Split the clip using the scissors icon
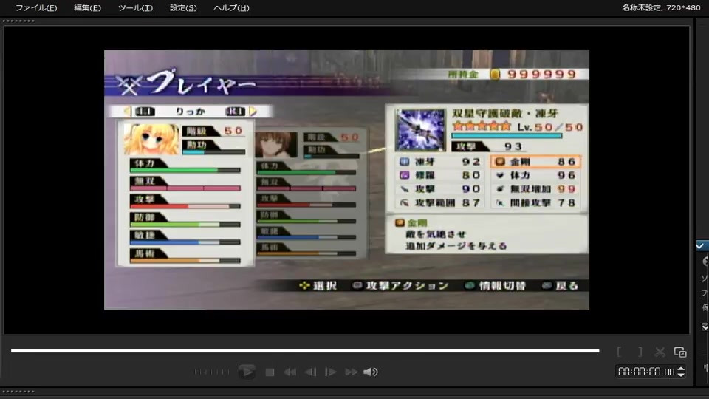This screenshot has height=399, width=709. pyautogui.click(x=660, y=352)
